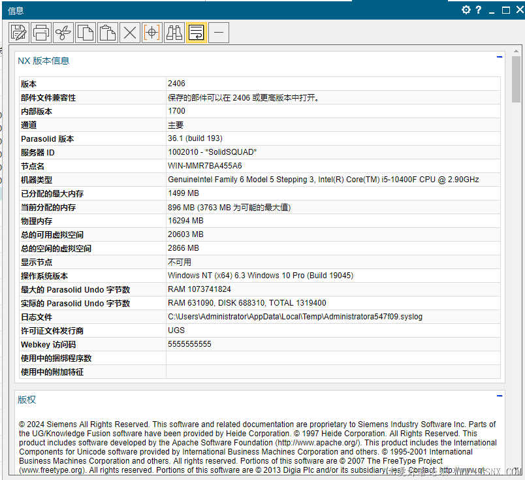Screen dimensions: 525x480
Task: Click the RAM 631090, DISK 688310 value
Action: 247,303
